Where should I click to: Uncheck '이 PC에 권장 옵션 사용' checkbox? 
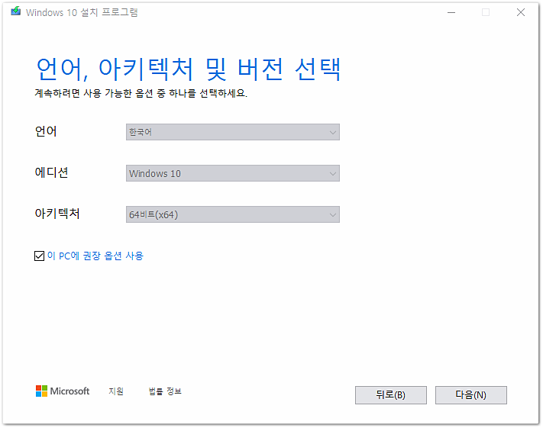(x=39, y=256)
